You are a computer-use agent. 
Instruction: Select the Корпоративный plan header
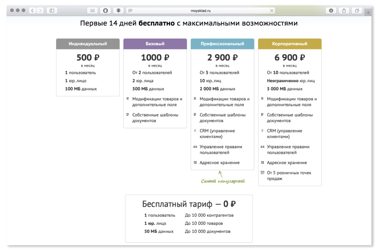point(290,44)
